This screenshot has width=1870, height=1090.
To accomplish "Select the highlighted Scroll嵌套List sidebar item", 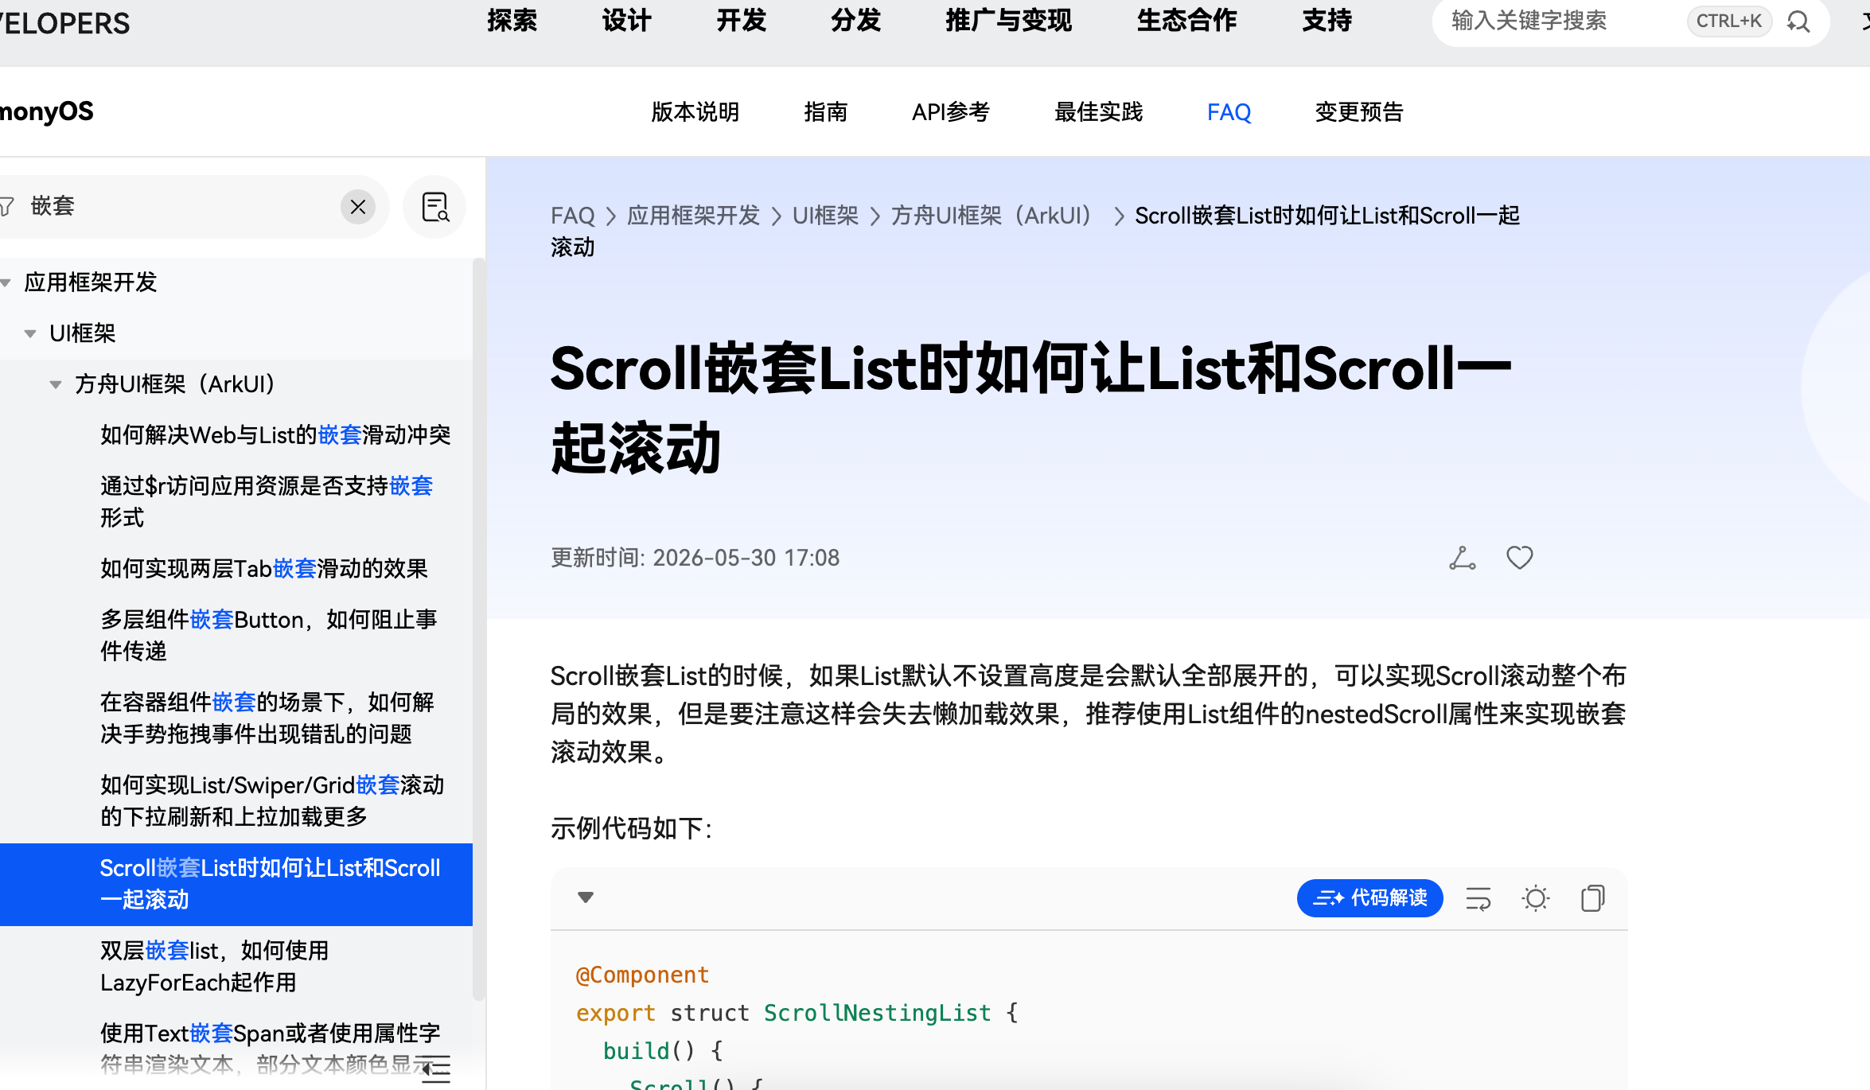I will click(236, 884).
